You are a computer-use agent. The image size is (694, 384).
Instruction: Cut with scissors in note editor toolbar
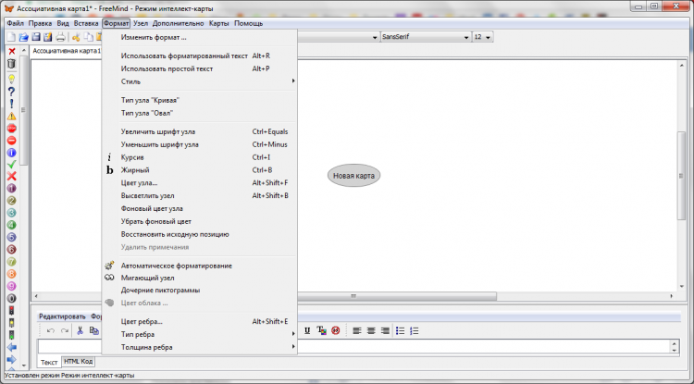click(81, 331)
